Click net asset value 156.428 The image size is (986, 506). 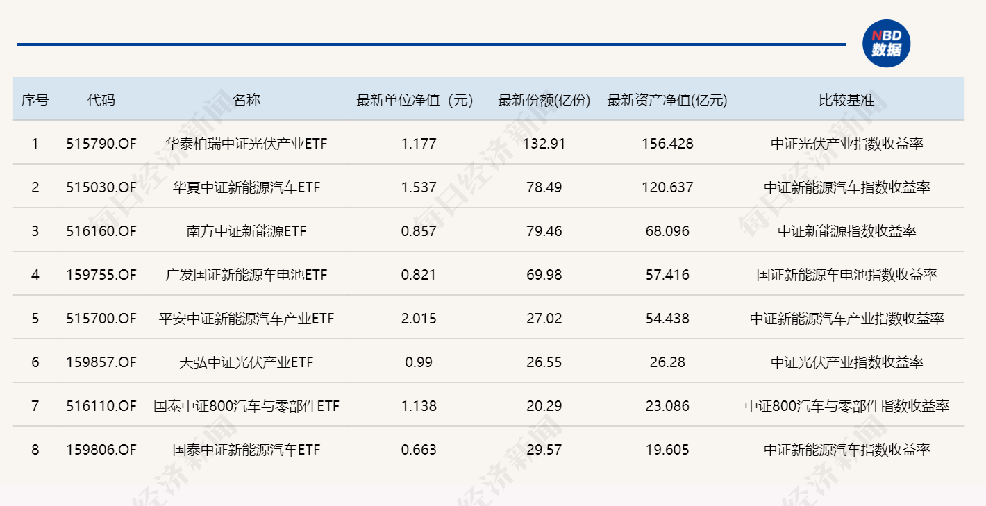(667, 144)
